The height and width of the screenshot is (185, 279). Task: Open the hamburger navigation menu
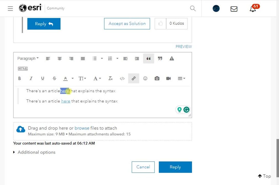(10, 8)
